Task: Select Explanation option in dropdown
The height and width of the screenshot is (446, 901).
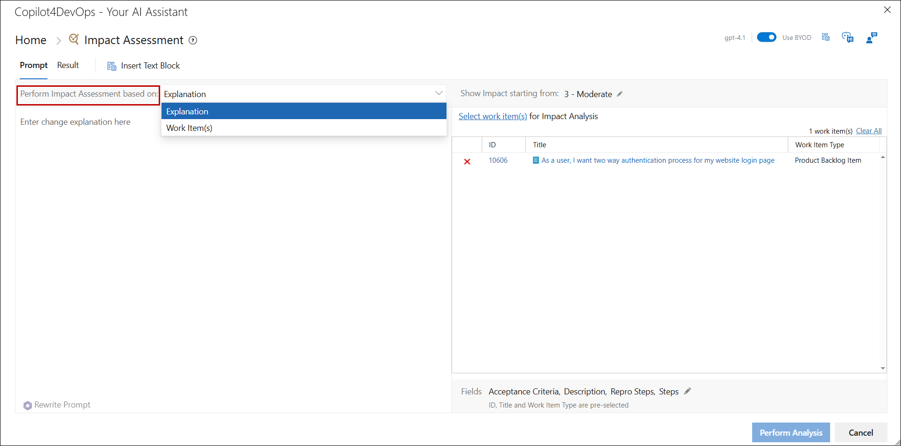Action: [x=303, y=111]
